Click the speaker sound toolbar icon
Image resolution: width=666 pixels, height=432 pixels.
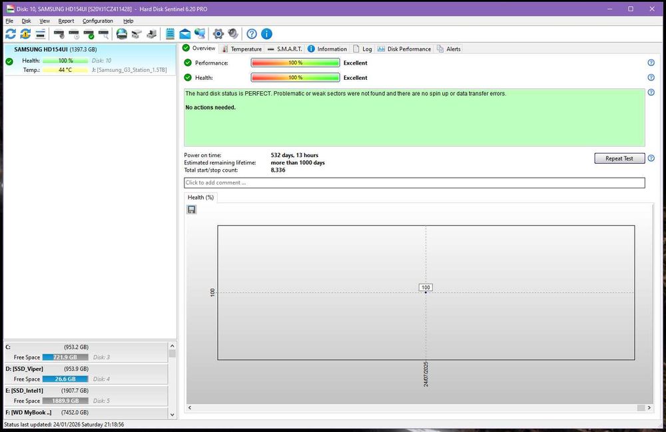[232, 34]
